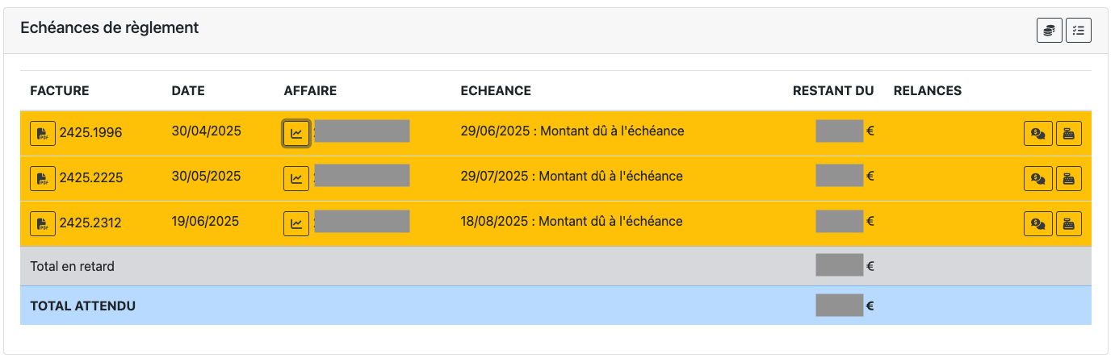Click cash register icon for invoice 2425.2312
The image size is (1115, 362).
[x=1068, y=224]
